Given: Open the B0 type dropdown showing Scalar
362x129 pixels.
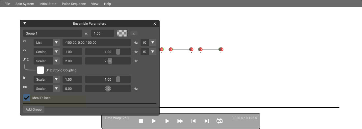Looking at the screenshot, I should [47, 89].
